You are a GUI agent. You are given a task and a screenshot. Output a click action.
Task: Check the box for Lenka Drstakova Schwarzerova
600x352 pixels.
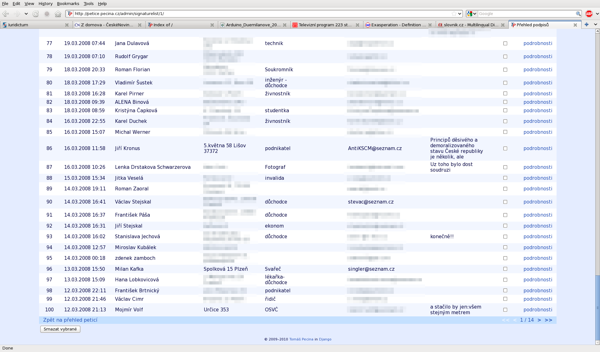tap(505, 167)
